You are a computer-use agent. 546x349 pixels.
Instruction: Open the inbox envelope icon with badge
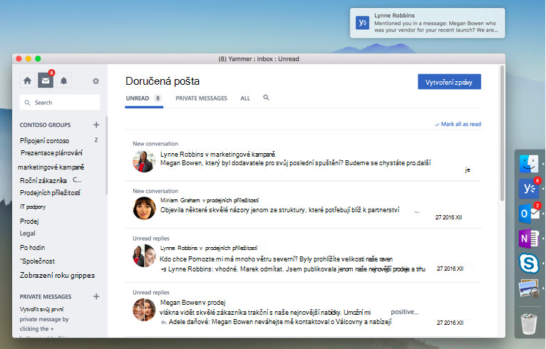pos(46,80)
